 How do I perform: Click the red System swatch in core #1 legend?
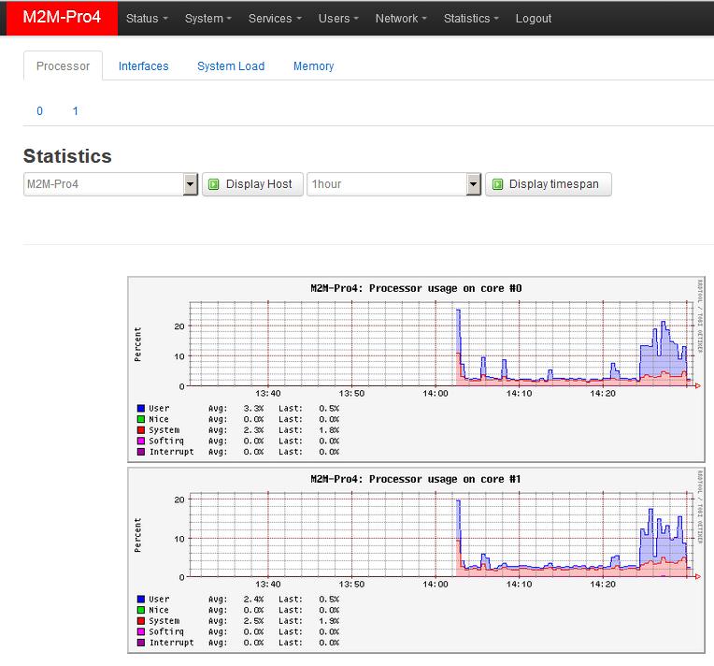pos(141,621)
